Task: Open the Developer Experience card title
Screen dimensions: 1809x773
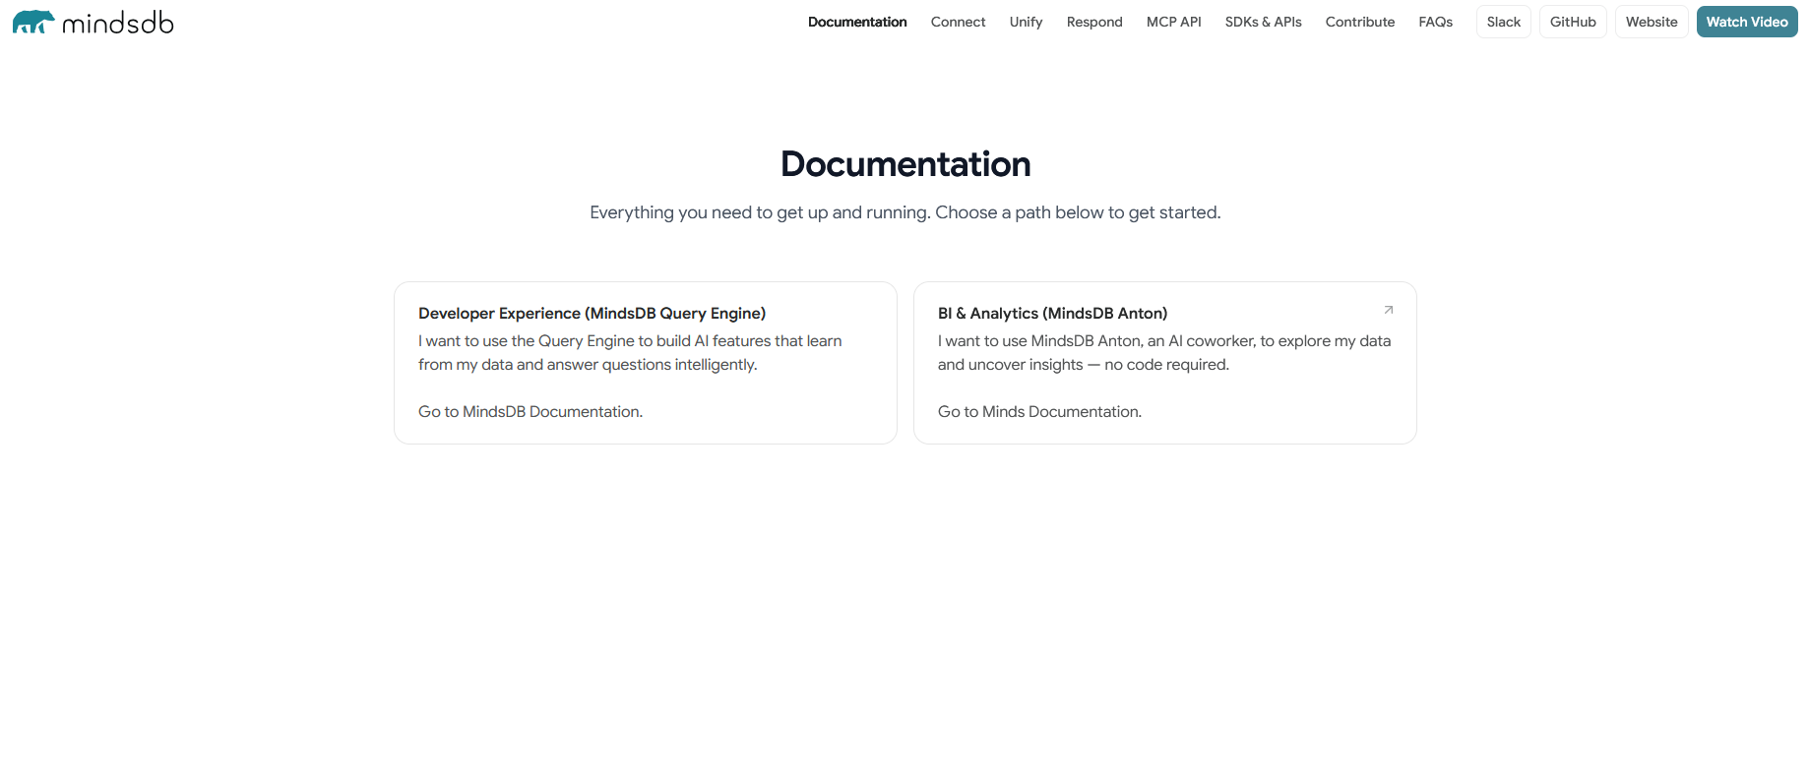Action: (592, 313)
